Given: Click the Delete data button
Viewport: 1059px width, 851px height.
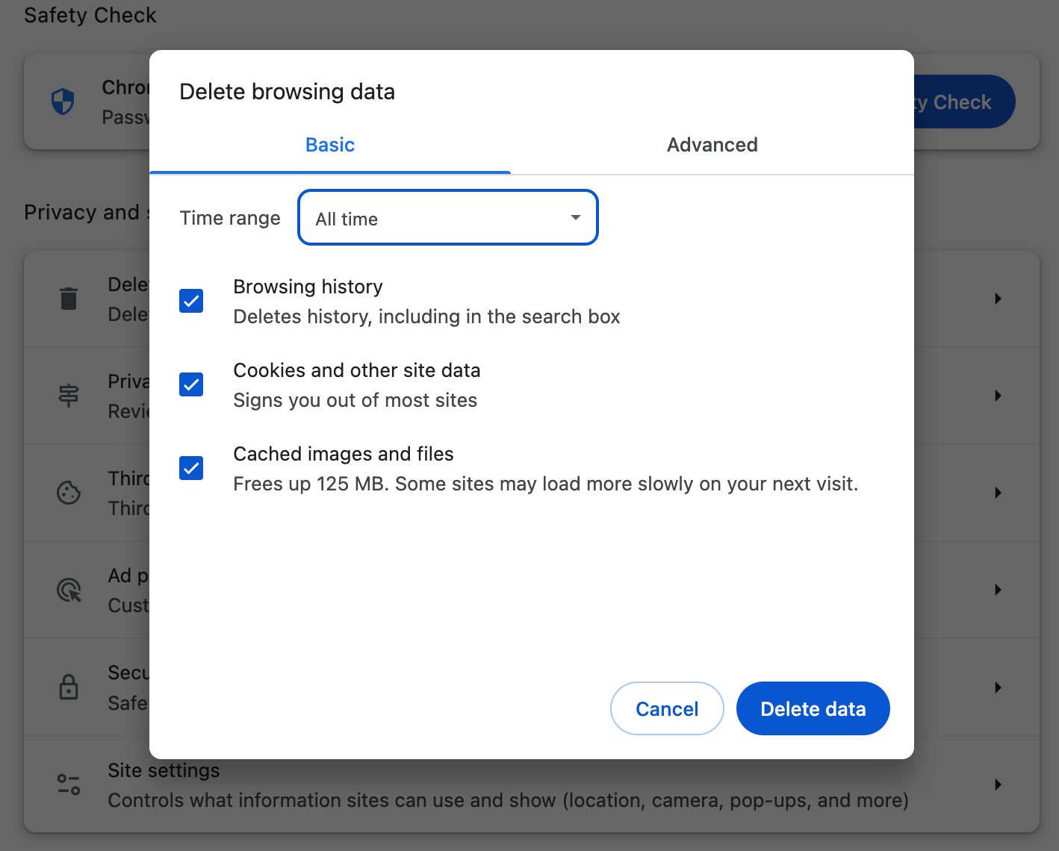Looking at the screenshot, I should (x=813, y=708).
